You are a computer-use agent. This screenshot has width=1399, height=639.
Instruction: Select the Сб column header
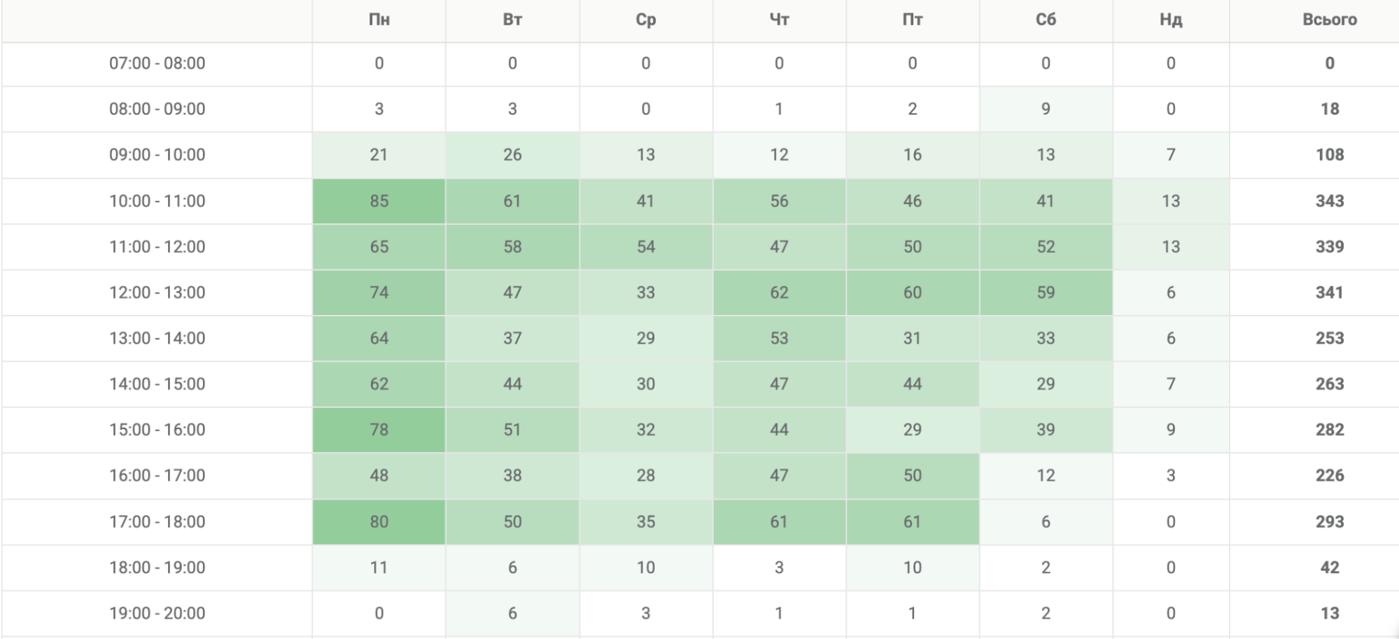click(1046, 20)
